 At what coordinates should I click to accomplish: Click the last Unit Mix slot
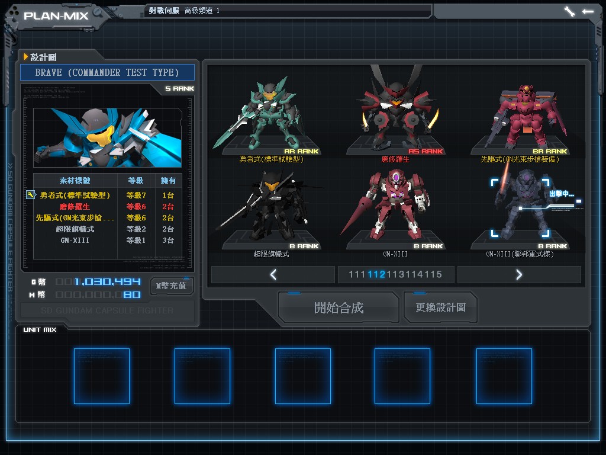tap(504, 376)
